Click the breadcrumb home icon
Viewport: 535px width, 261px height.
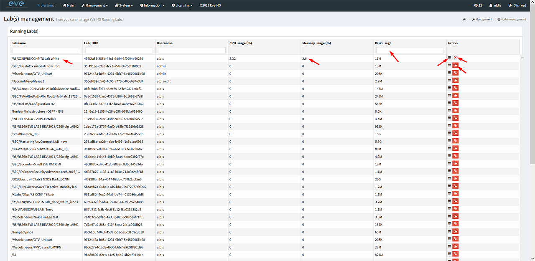[x=464, y=19]
